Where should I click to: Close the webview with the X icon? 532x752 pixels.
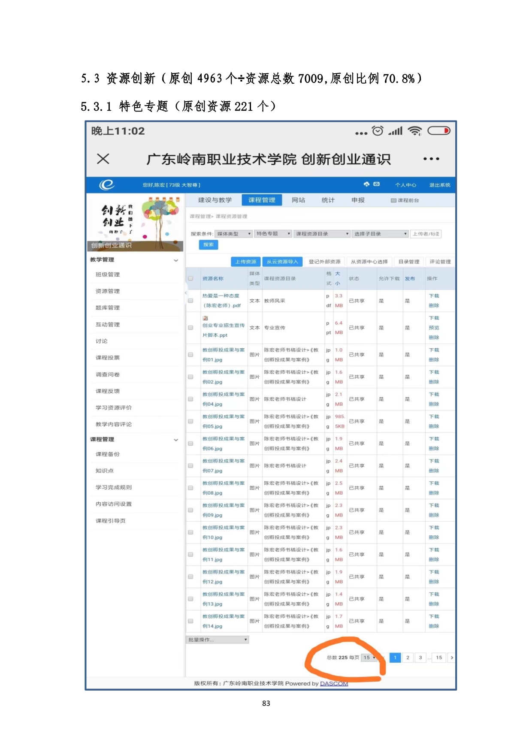[x=103, y=159]
